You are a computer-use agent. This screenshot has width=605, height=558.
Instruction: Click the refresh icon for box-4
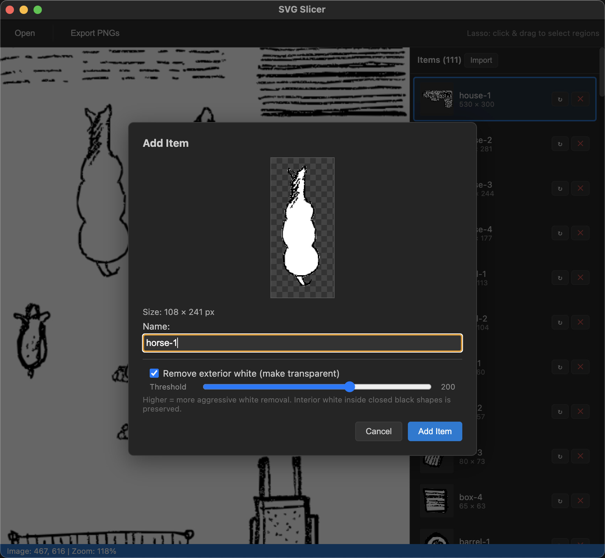point(560,501)
